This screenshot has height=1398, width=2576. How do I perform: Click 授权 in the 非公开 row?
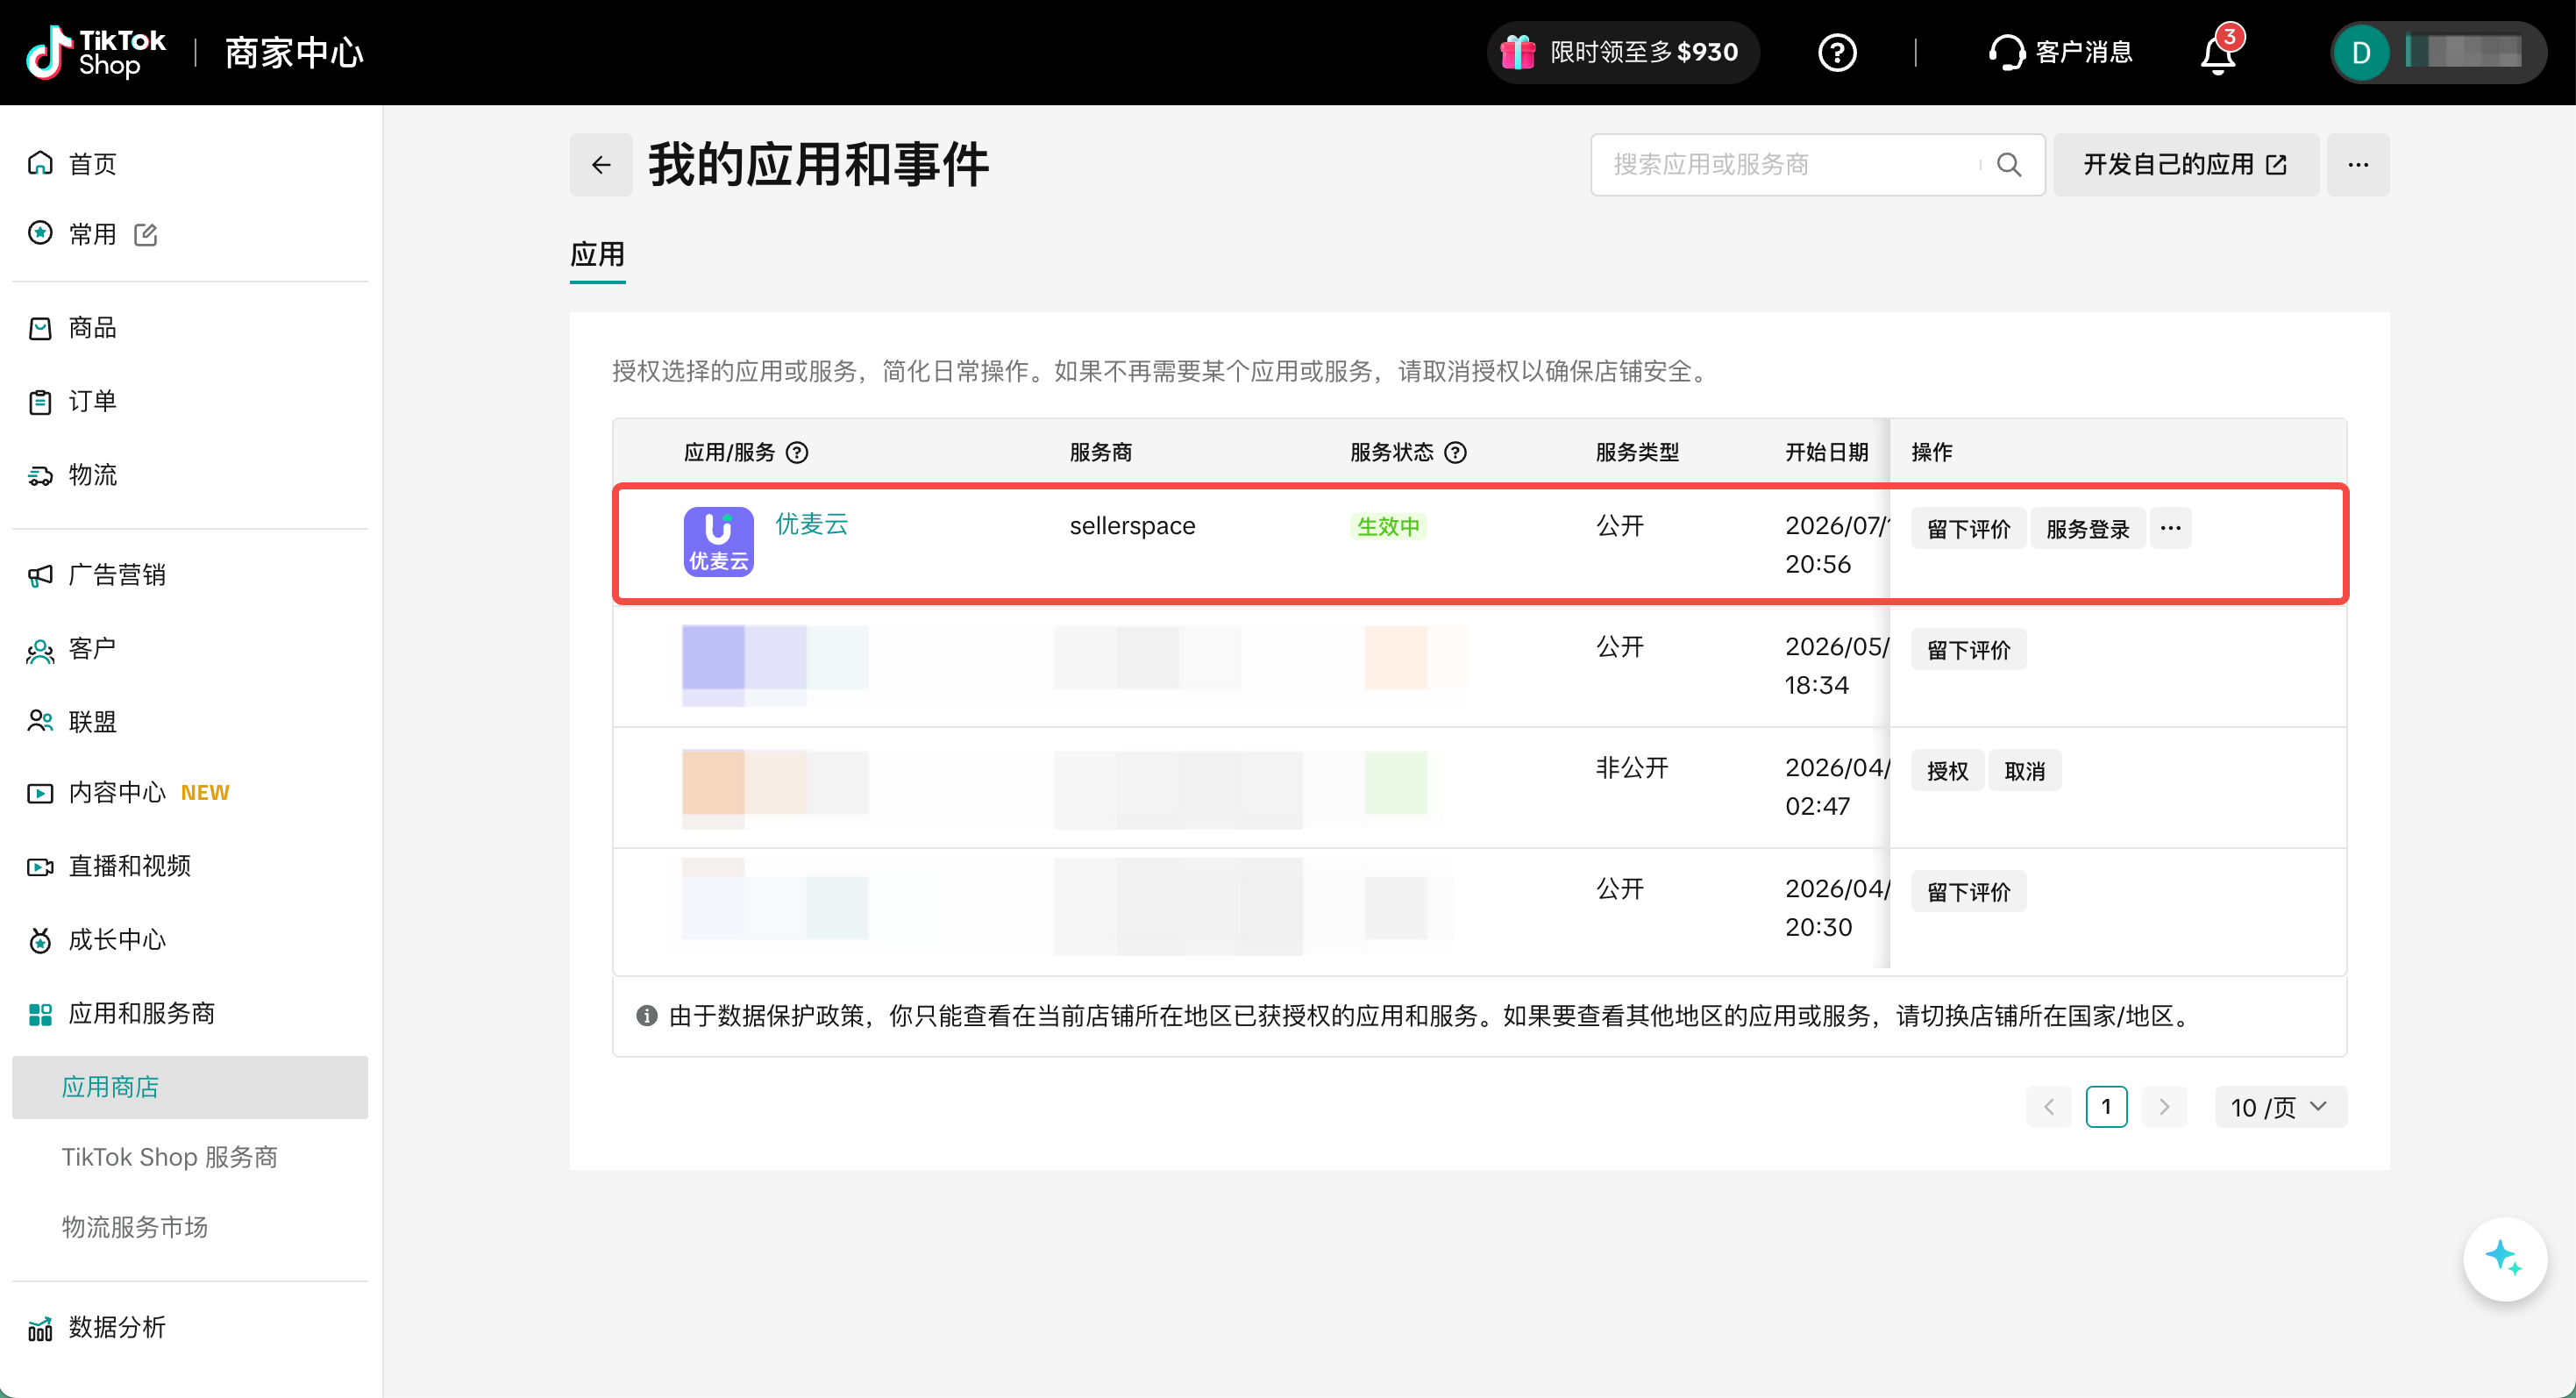(x=1947, y=771)
